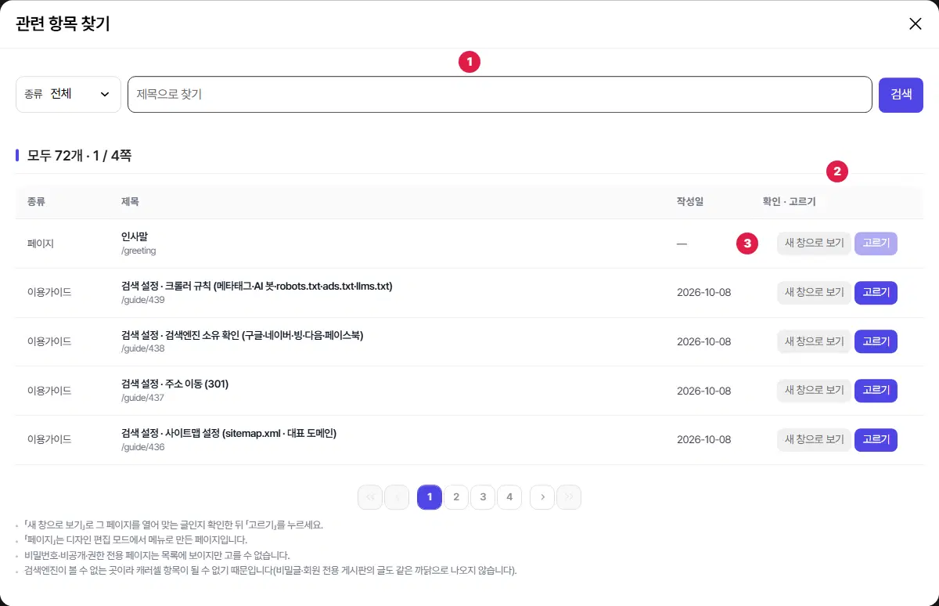
Task: Go to the first page with the double-left arrow
Action: pos(370,497)
